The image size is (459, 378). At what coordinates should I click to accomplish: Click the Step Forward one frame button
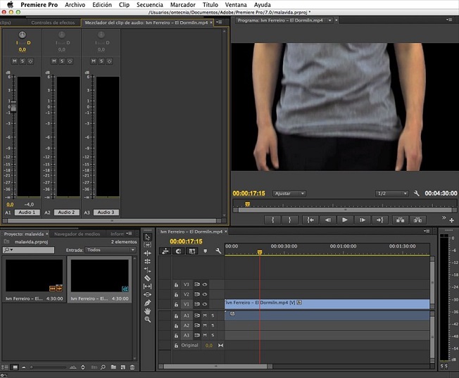[x=362, y=220]
